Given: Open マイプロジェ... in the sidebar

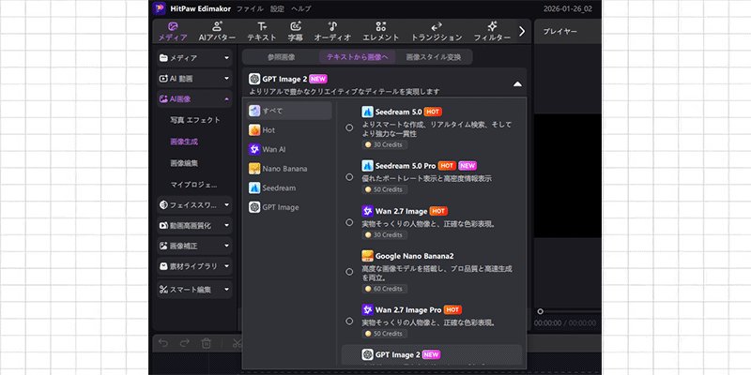Looking at the screenshot, I should coord(193,185).
